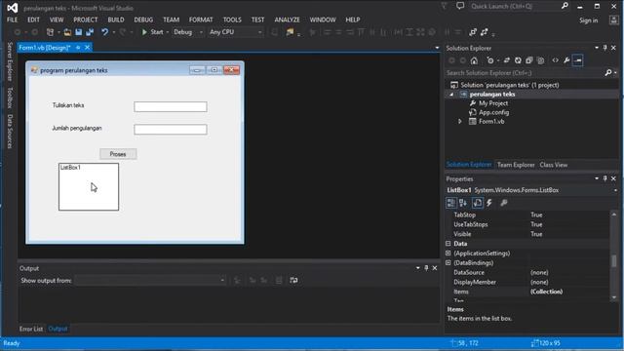Click the Properties wrench icon in Solution Explorer

click(x=566, y=60)
